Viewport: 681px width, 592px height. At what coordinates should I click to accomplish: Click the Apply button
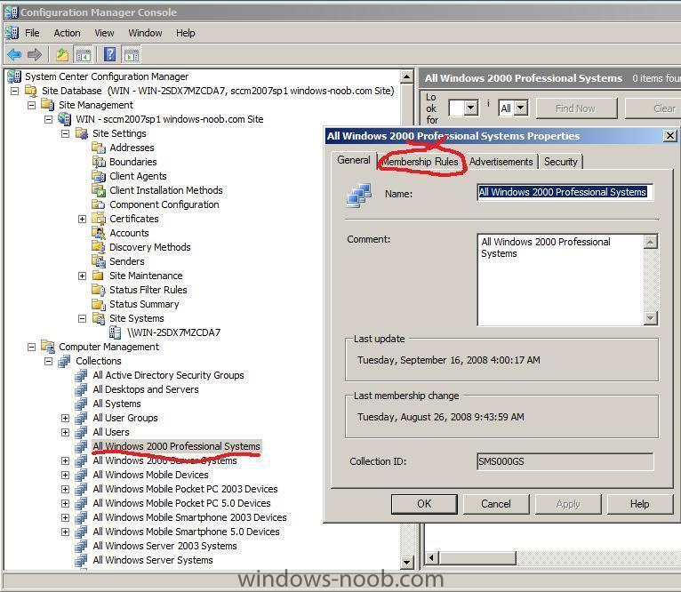pyautogui.click(x=568, y=504)
